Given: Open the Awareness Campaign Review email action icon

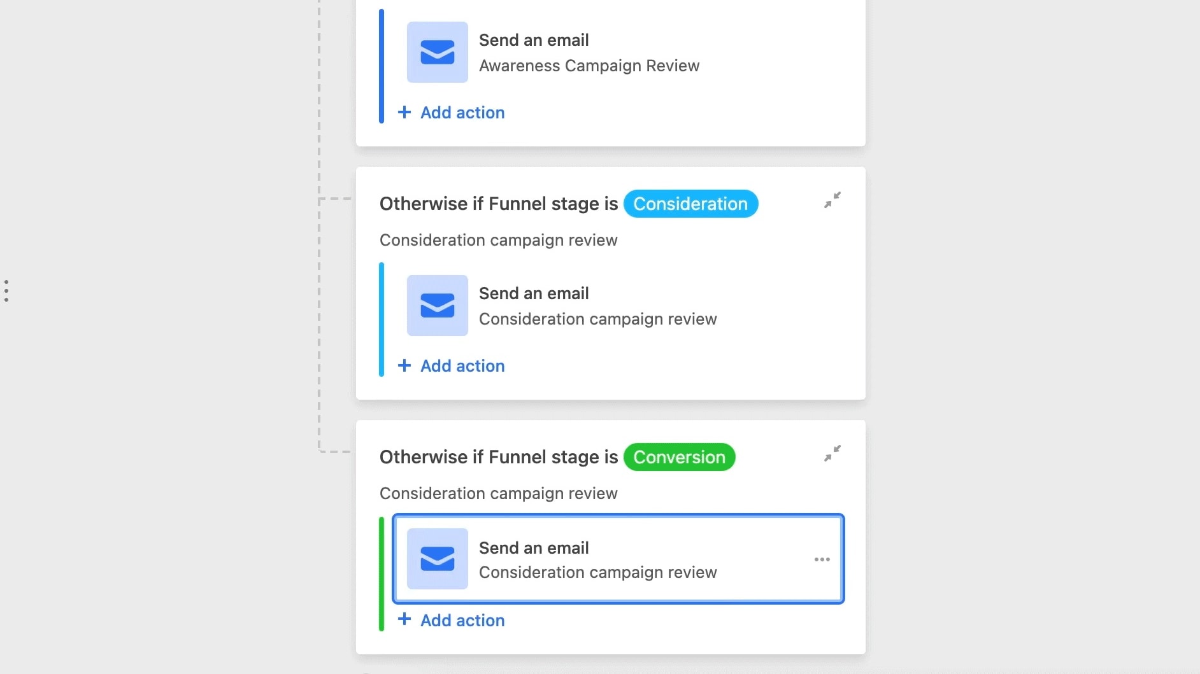Looking at the screenshot, I should [437, 52].
